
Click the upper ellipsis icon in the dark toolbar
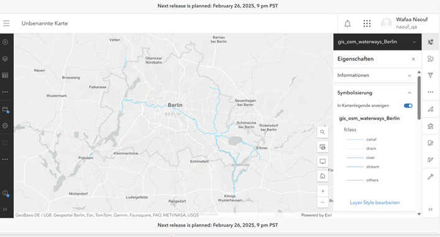point(5,92)
